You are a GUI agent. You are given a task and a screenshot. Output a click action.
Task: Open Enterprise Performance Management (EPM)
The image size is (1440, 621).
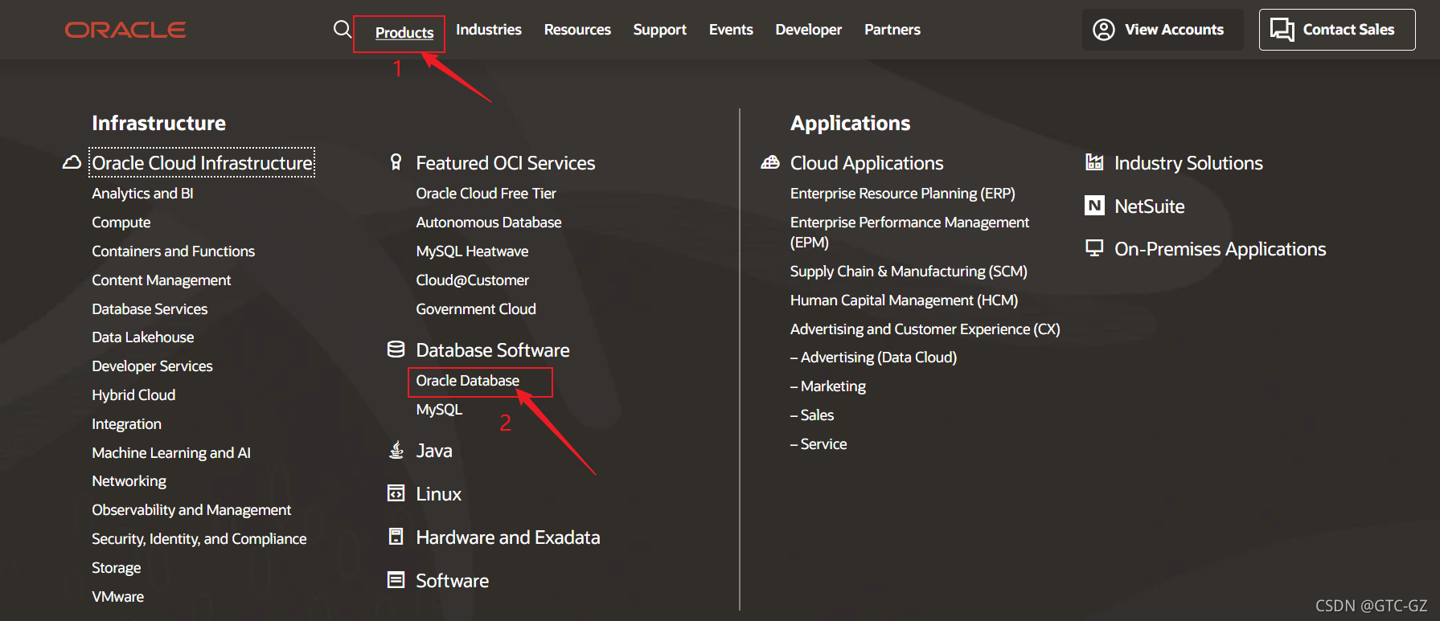click(x=909, y=232)
